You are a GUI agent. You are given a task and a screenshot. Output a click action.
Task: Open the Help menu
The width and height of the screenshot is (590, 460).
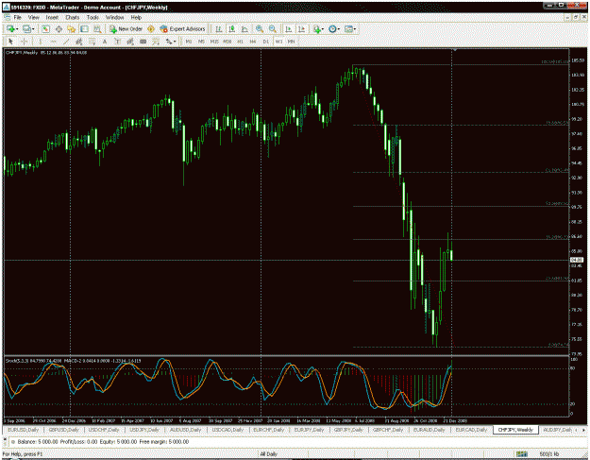click(136, 17)
